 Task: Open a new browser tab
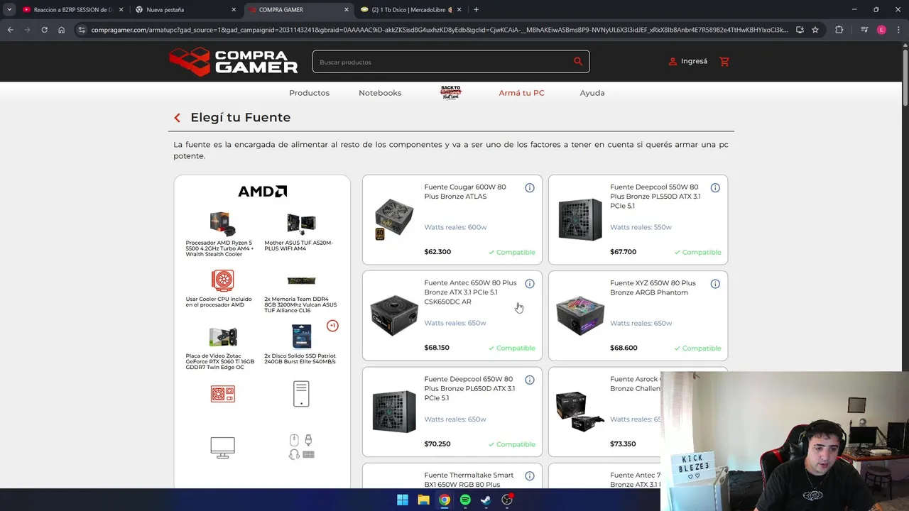(x=476, y=10)
